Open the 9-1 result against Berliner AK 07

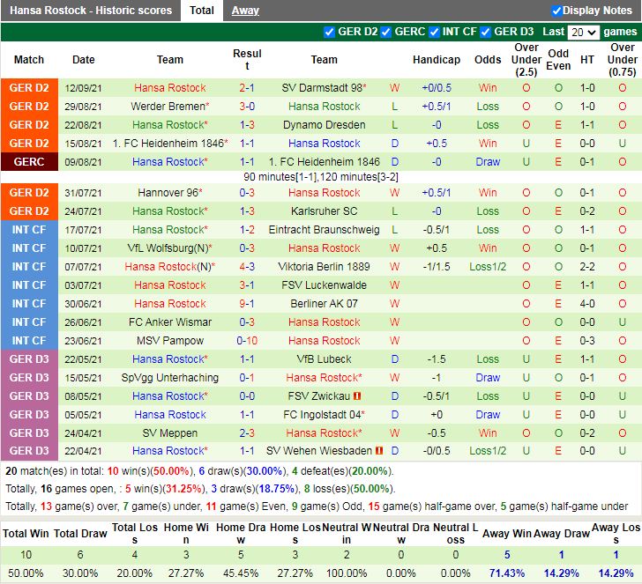[247, 304]
